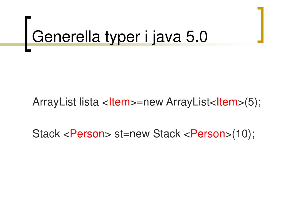Click ArrayList right after =new

click(188, 102)
